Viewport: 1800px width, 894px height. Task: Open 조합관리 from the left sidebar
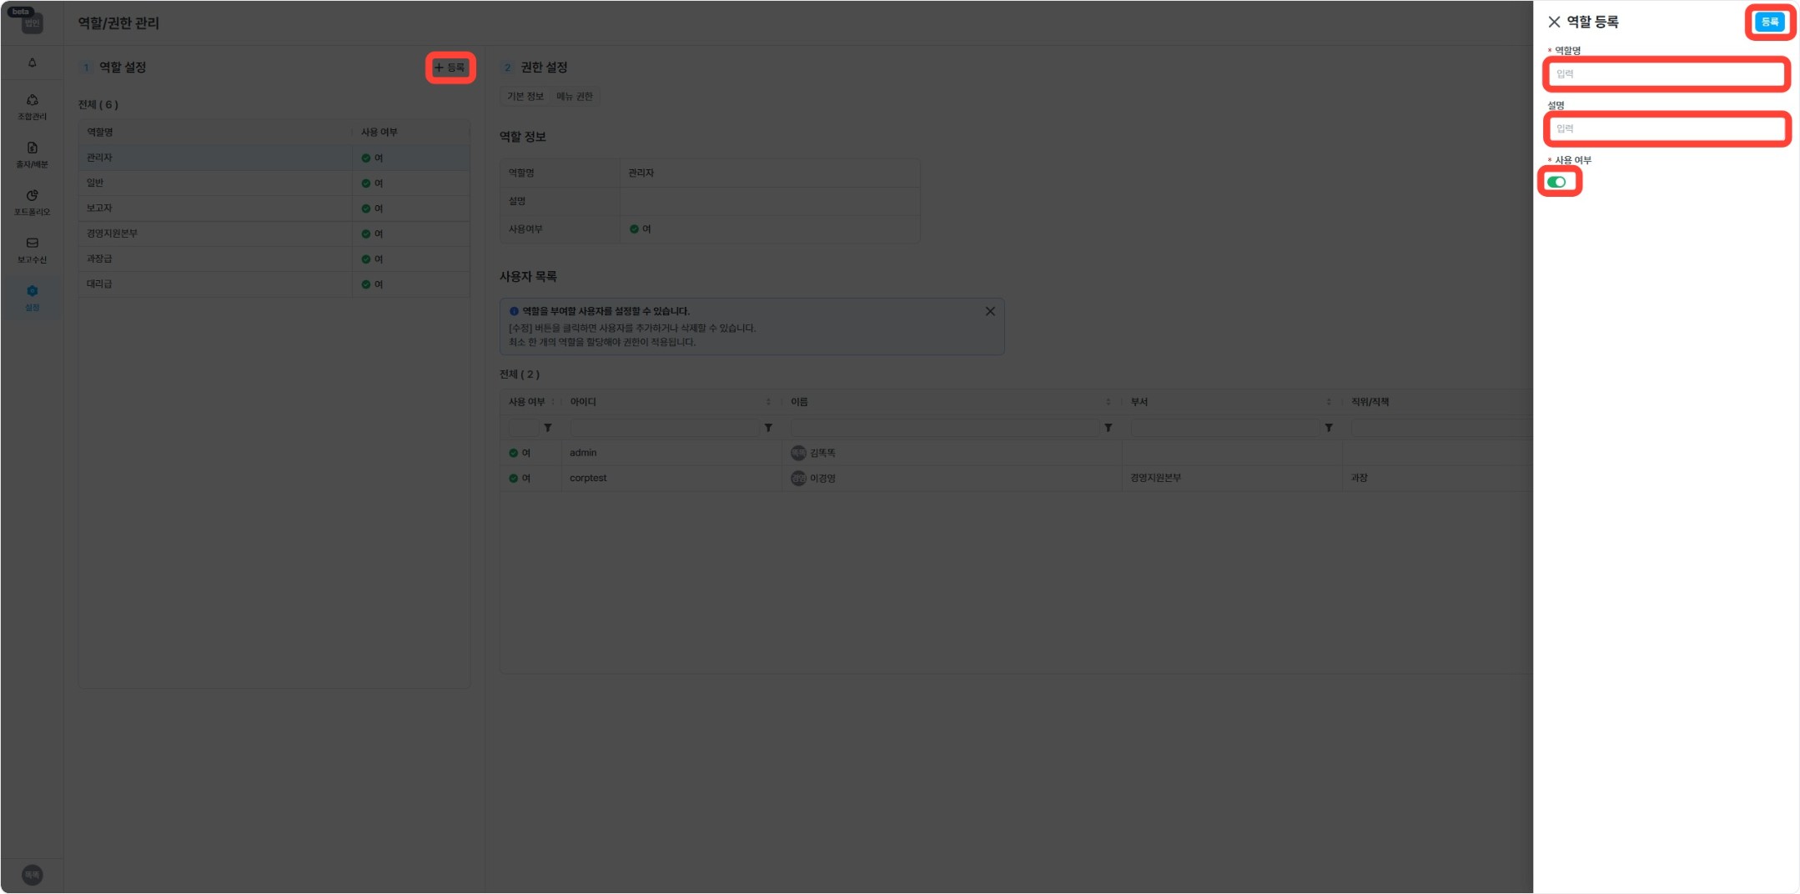(x=32, y=106)
